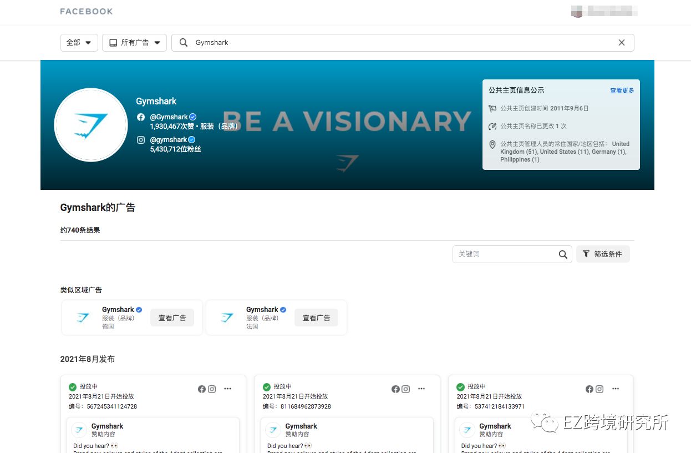Click the FACEBOOK logo in header
The image size is (691, 453).
coord(86,11)
